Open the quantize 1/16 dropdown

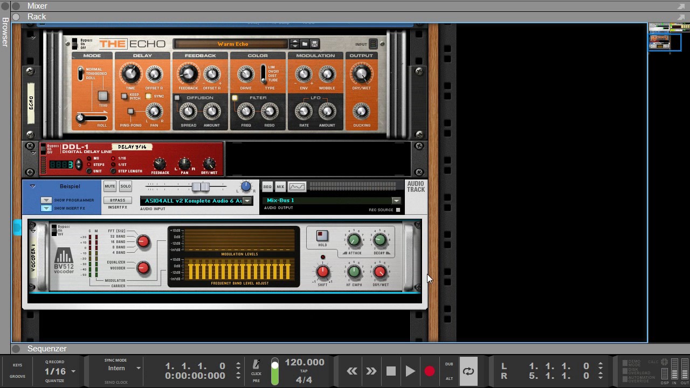pyautogui.click(x=73, y=371)
